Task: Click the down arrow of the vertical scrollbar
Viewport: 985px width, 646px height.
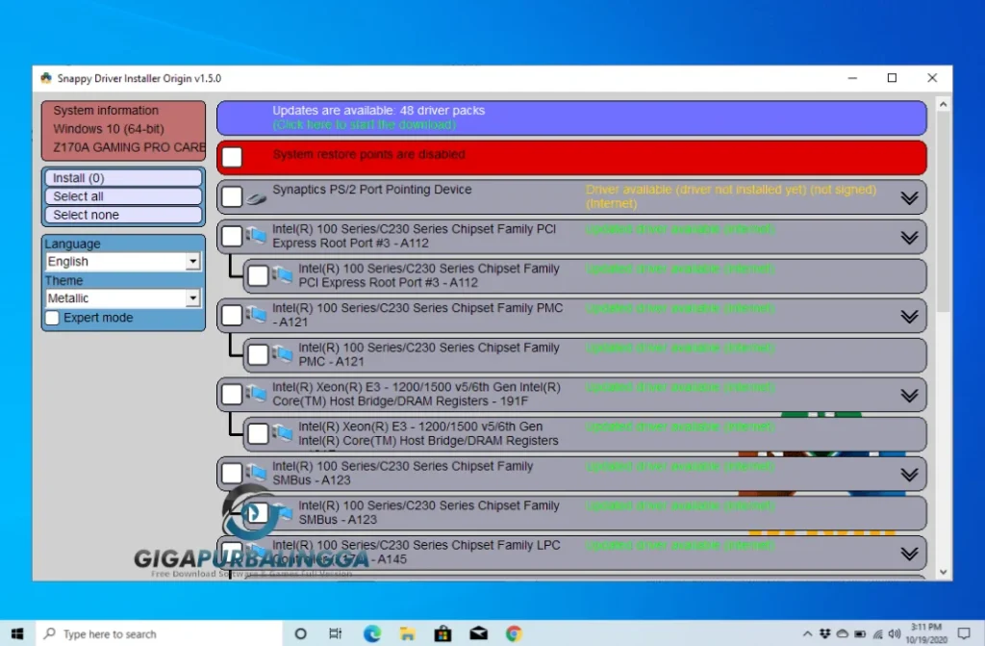Action: point(944,571)
